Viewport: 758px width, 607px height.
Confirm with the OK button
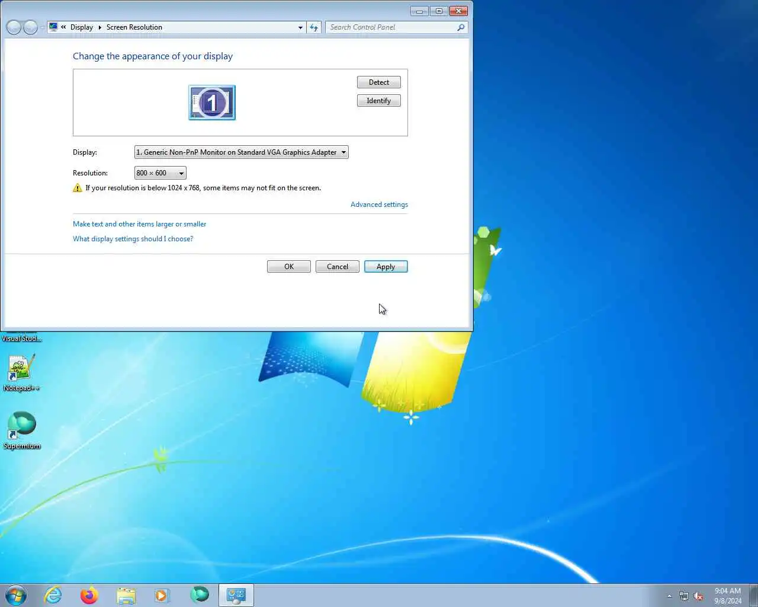(289, 267)
